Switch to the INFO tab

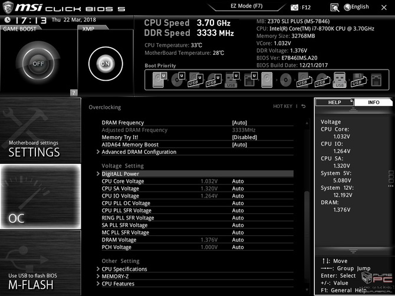pos(373,102)
